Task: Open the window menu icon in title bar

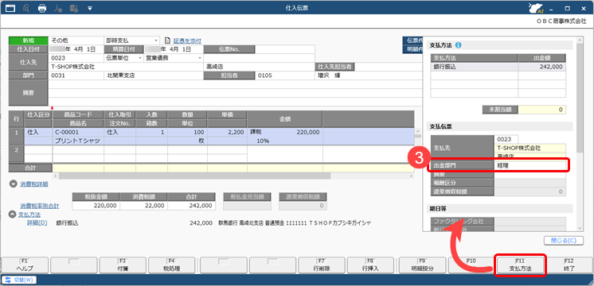Action: (10, 8)
